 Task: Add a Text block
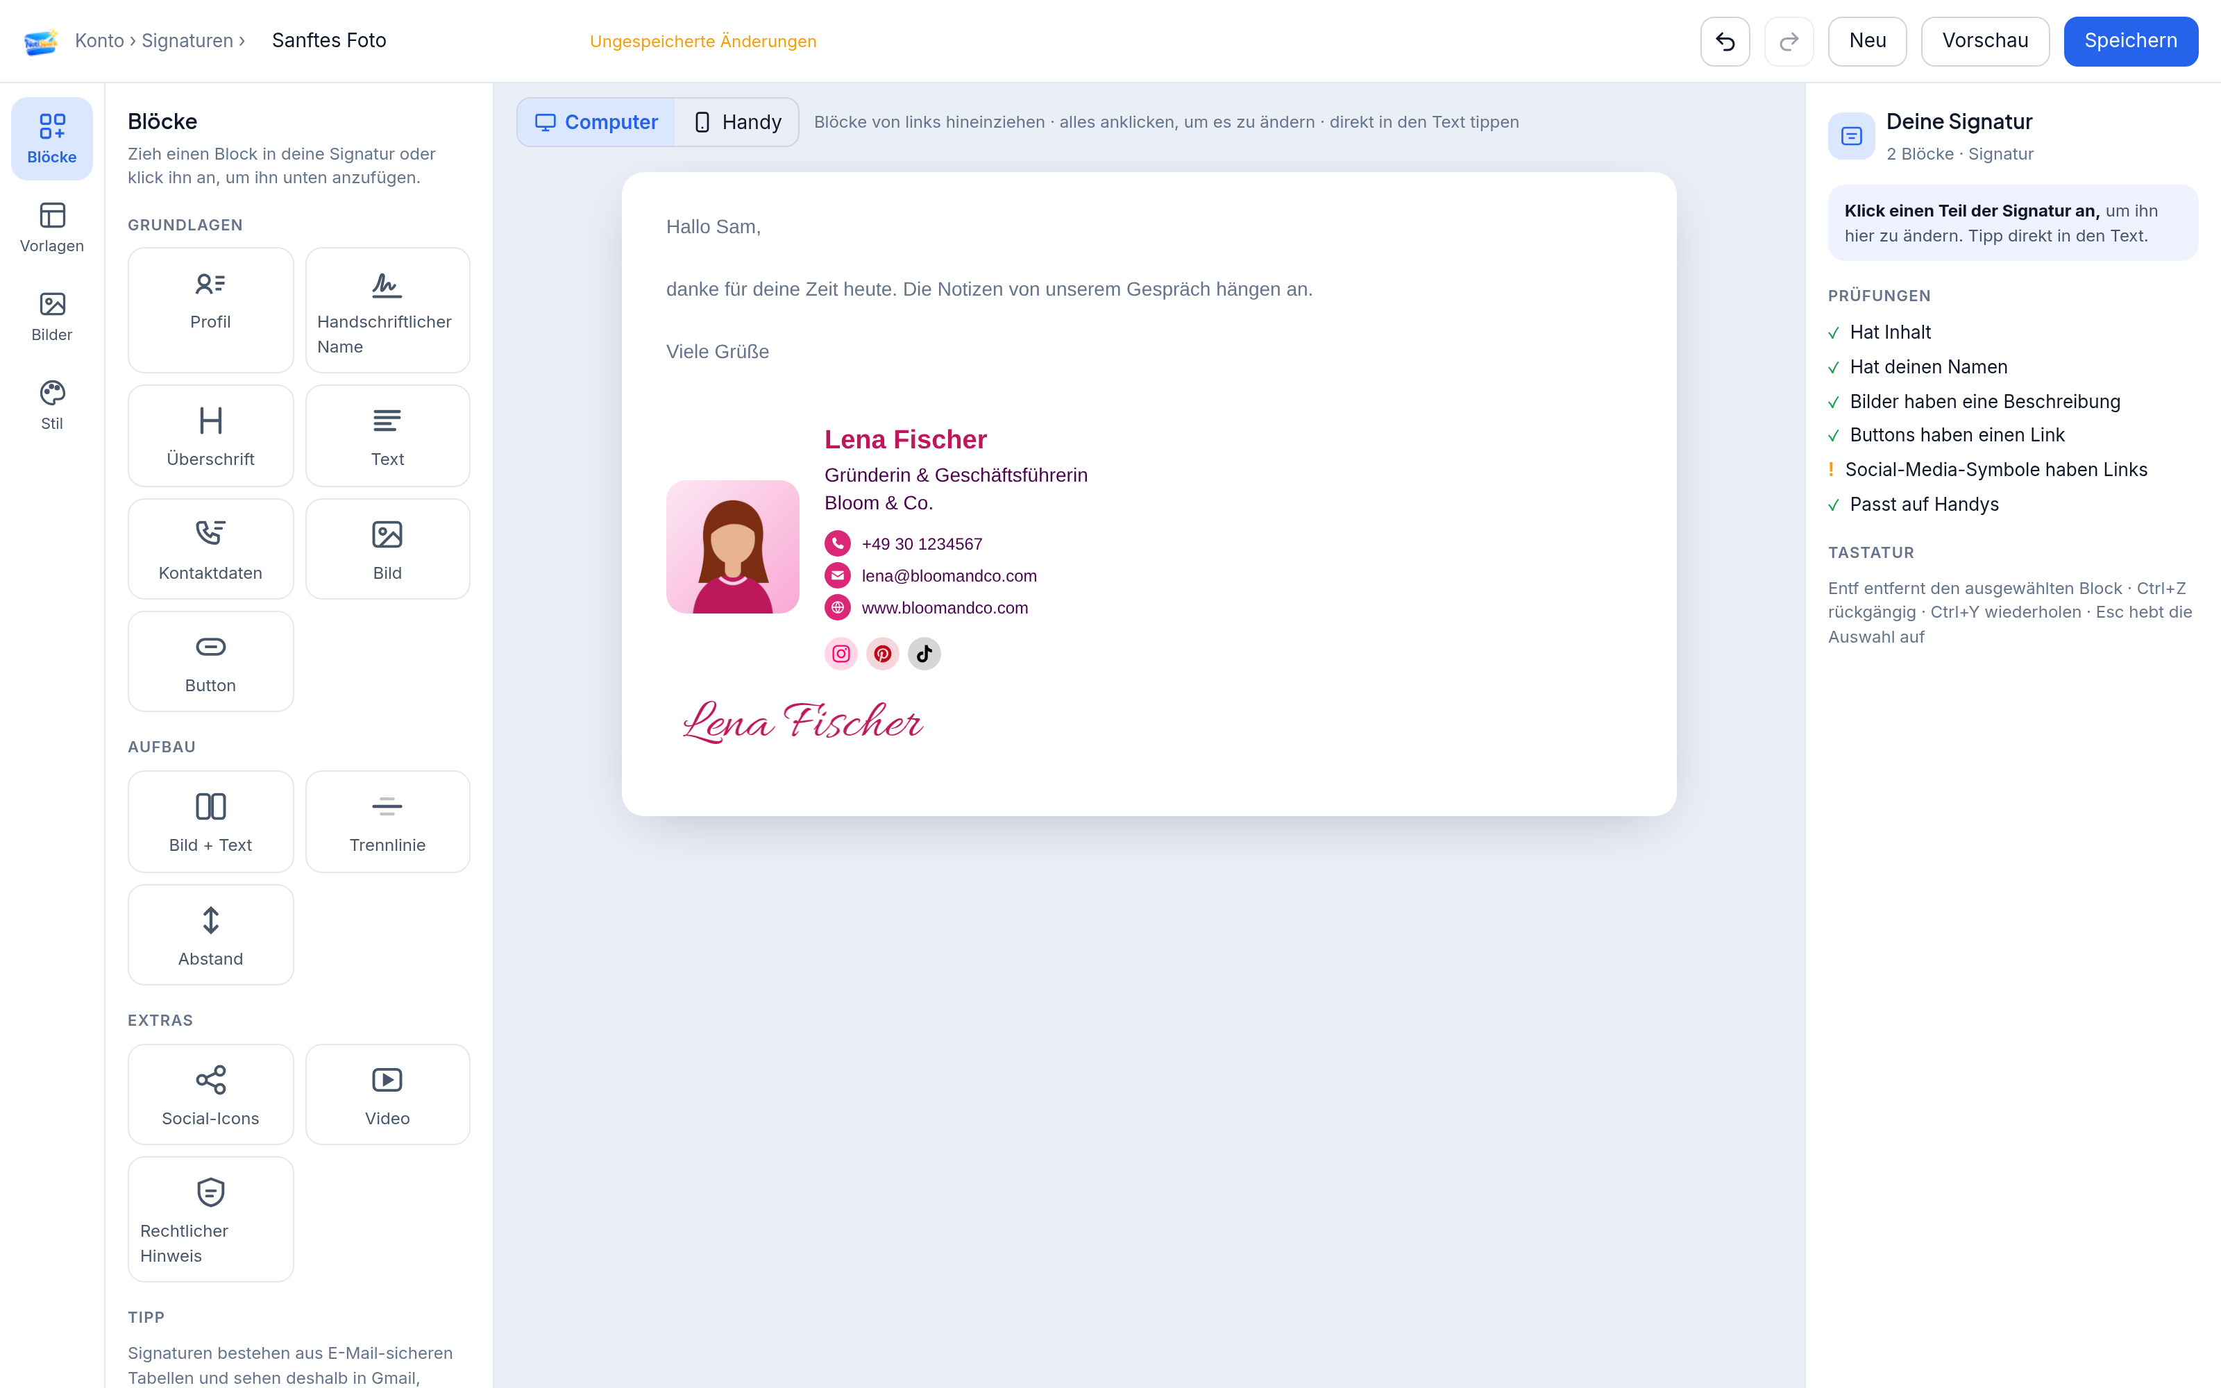[387, 435]
